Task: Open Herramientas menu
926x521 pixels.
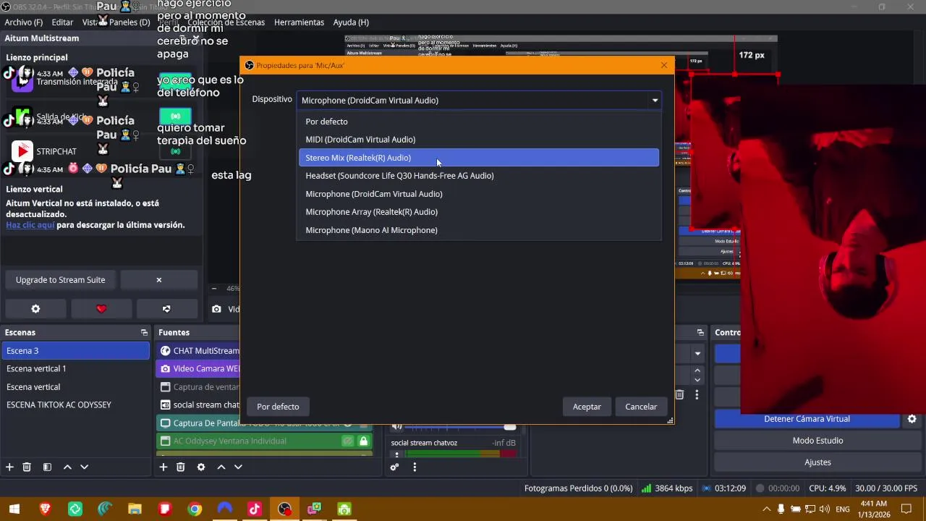Action: pyautogui.click(x=299, y=22)
